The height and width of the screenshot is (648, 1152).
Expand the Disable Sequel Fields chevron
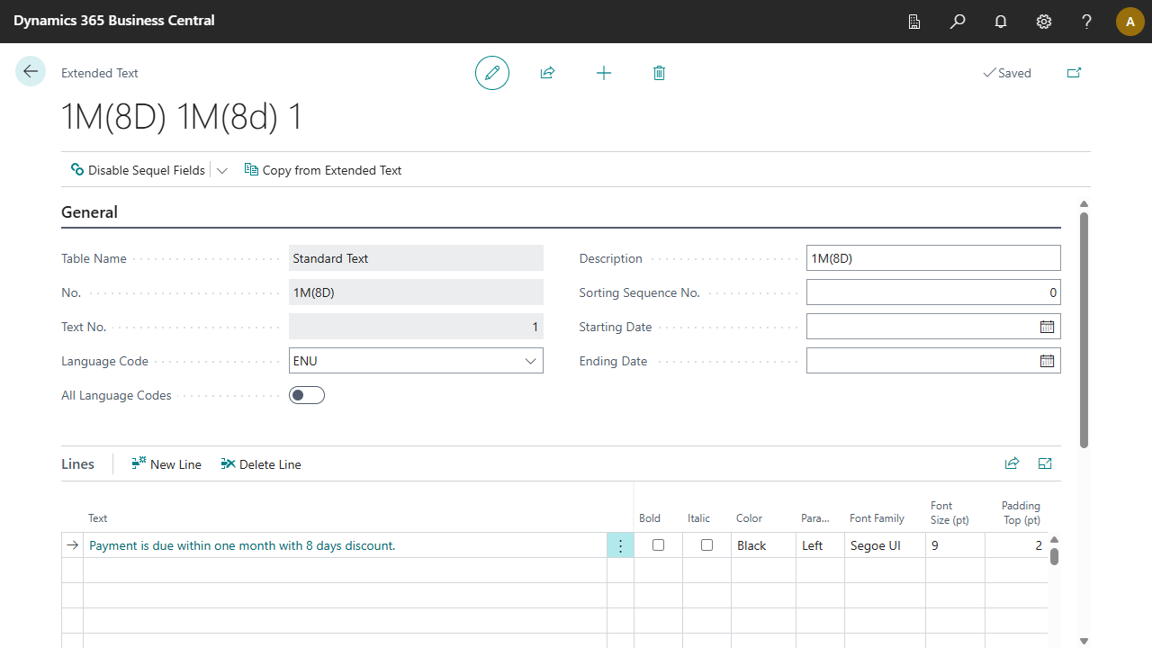(222, 170)
